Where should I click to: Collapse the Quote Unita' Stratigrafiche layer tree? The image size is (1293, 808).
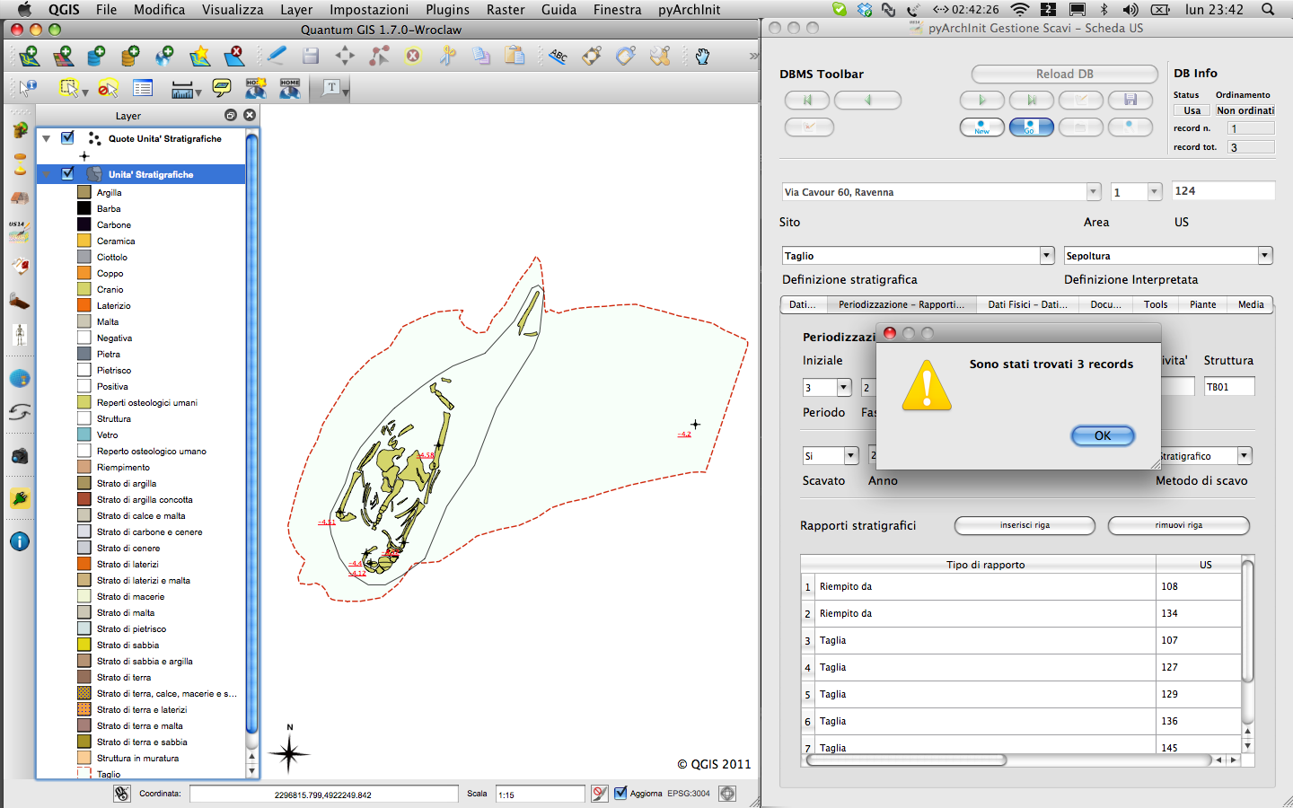(x=46, y=138)
